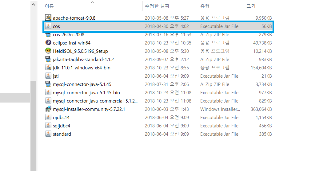Click the mysql-connector-java-5.1.45-bin jar icon
The height and width of the screenshot is (171, 331).
[48, 92]
